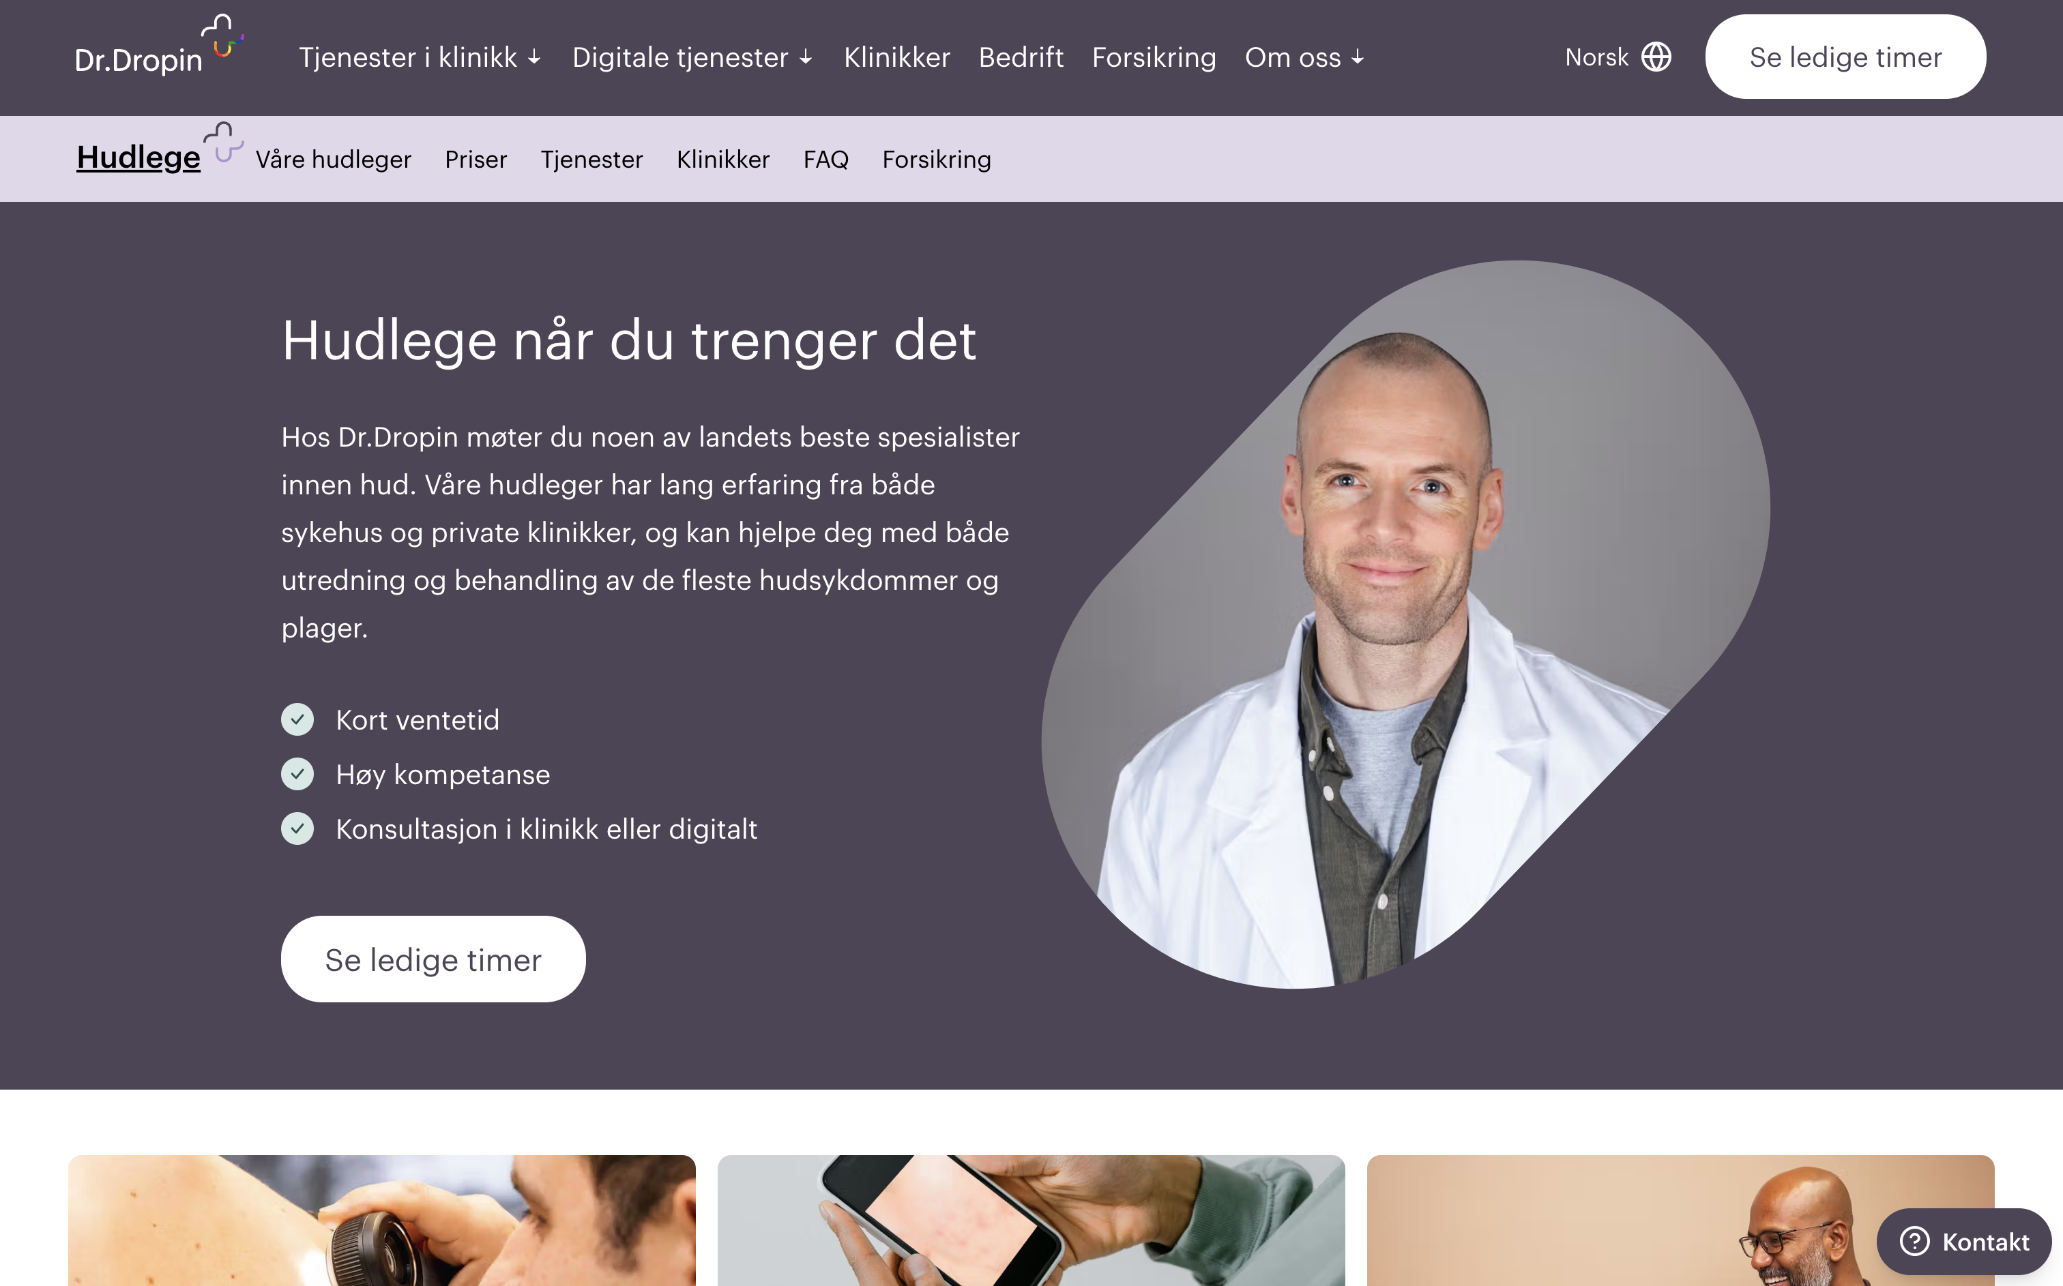Open the Klinikker item in top navigation
Viewport: 2063px width, 1286px height.
pos(896,57)
